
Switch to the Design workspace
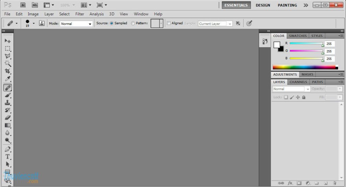pos(263,5)
